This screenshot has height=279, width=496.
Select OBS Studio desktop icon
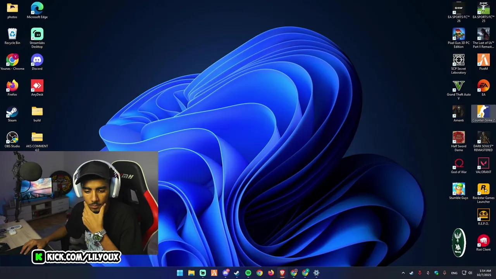coord(12,140)
